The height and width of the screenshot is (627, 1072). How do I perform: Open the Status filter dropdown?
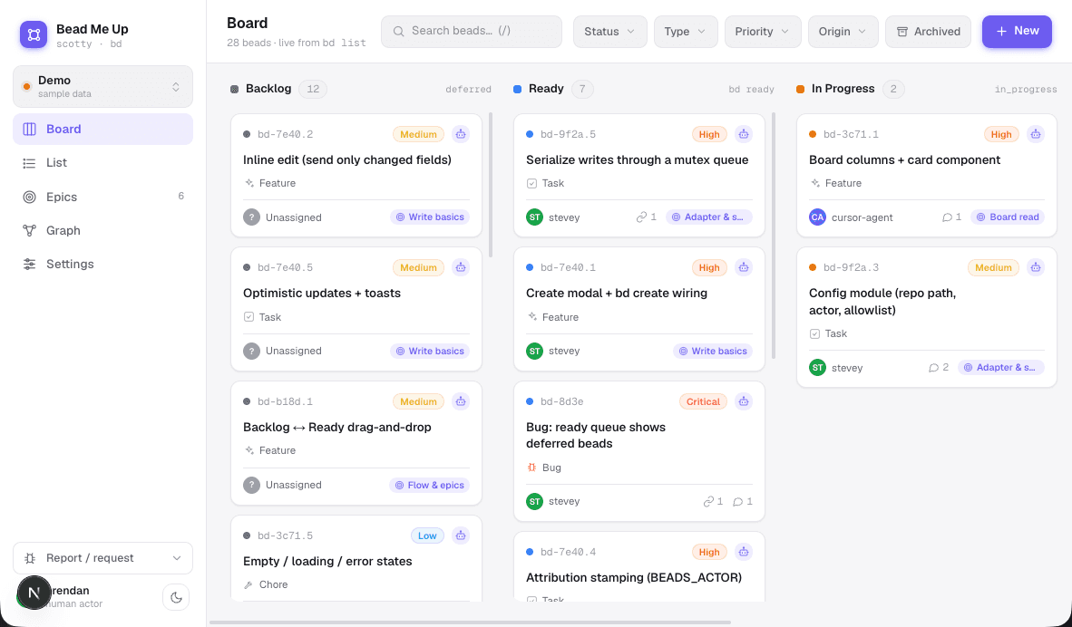[x=609, y=32]
